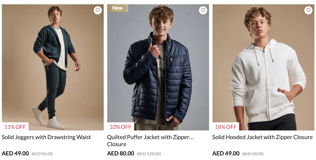Open the navy Quilted Puffer Jacket image

158,68
